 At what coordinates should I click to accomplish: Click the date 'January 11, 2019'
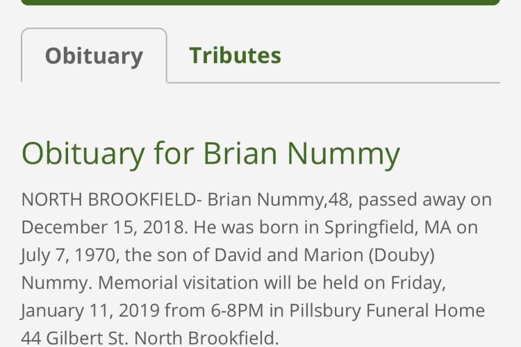90,311
